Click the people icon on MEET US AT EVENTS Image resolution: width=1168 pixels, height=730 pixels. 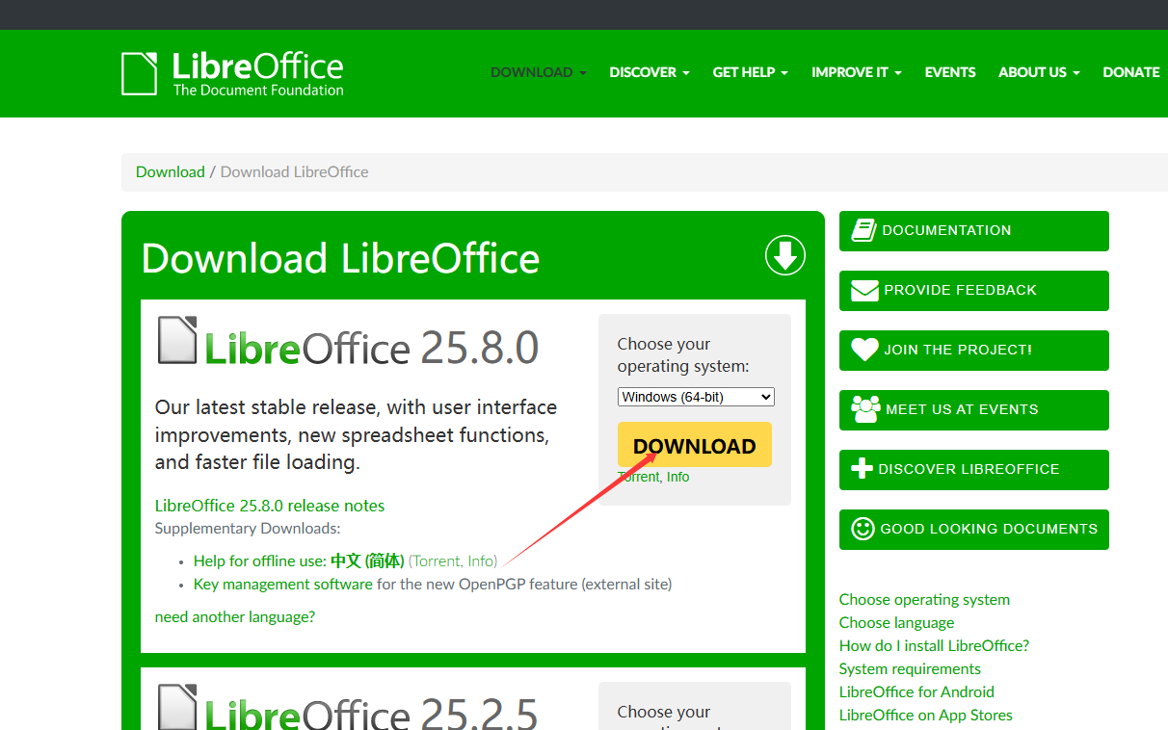click(x=864, y=409)
